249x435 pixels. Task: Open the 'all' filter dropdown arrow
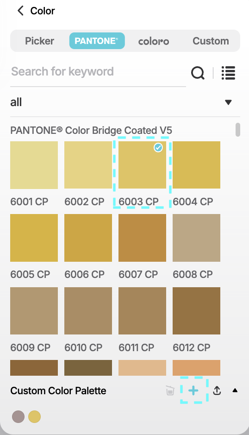228,102
